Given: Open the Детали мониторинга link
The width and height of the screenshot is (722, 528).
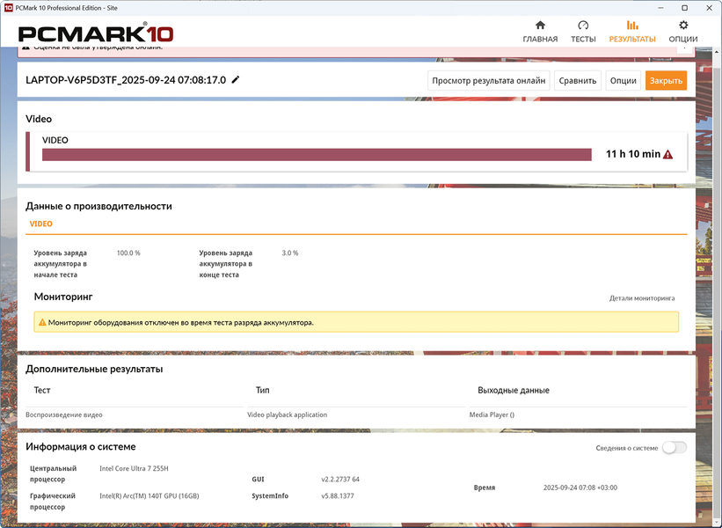Looking at the screenshot, I should click(x=642, y=298).
